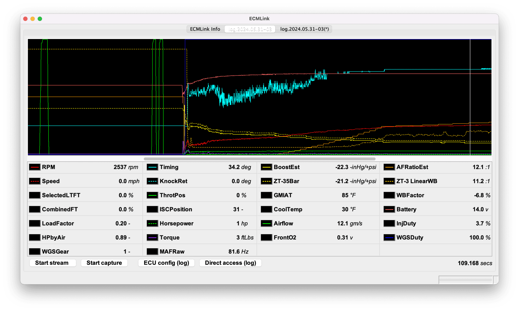Click the horizontal graph scrollbar thumb

(x=259, y=159)
